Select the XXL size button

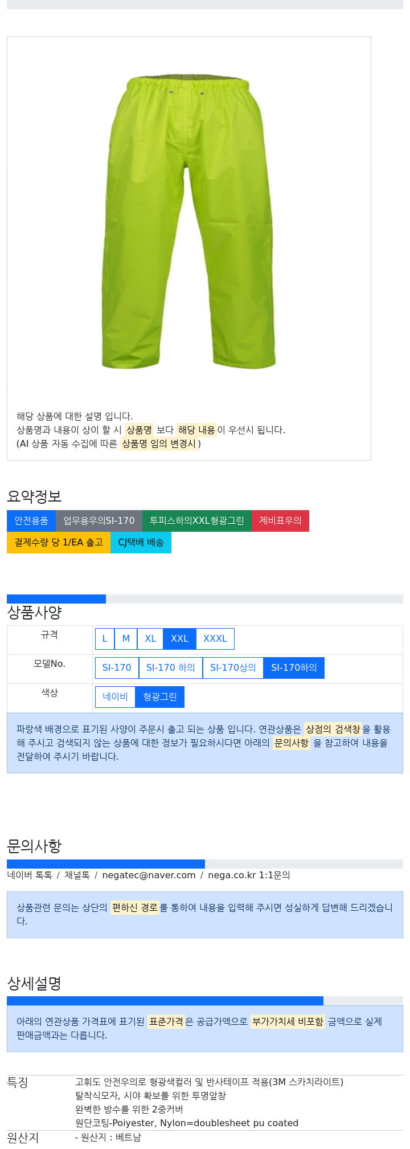pyautogui.click(x=180, y=638)
